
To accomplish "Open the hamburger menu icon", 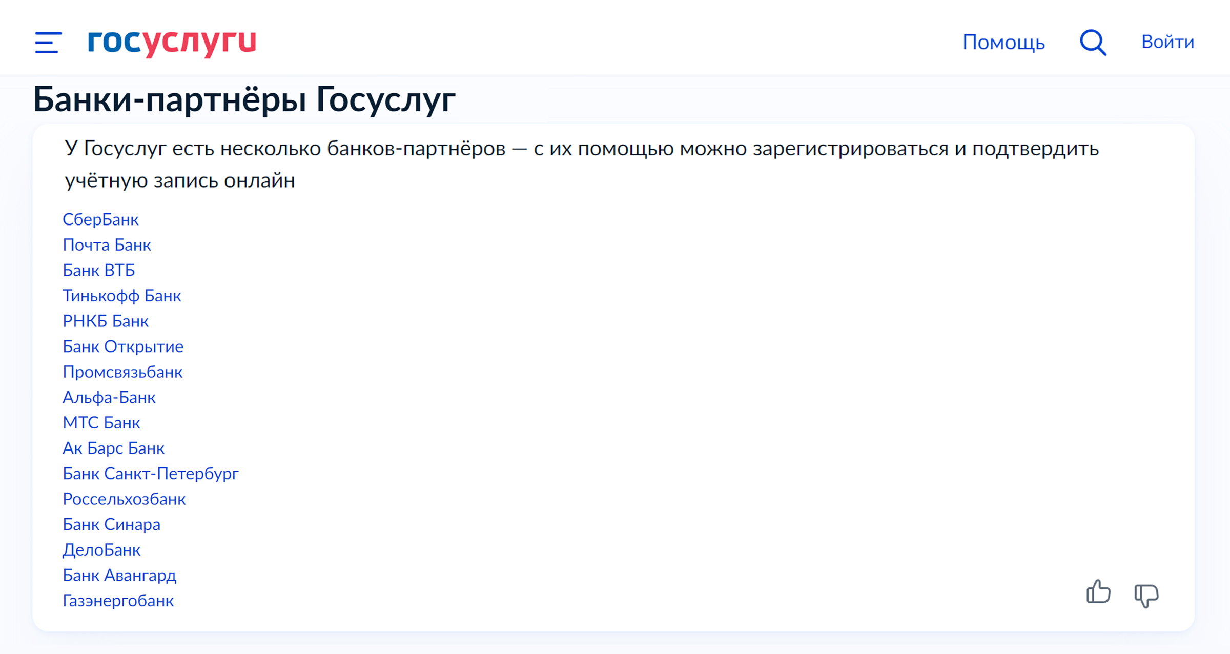I will point(48,42).
